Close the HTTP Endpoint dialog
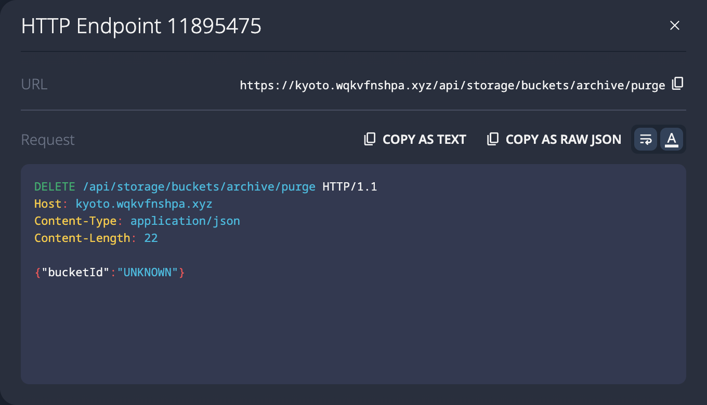The height and width of the screenshot is (405, 707). 674,25
